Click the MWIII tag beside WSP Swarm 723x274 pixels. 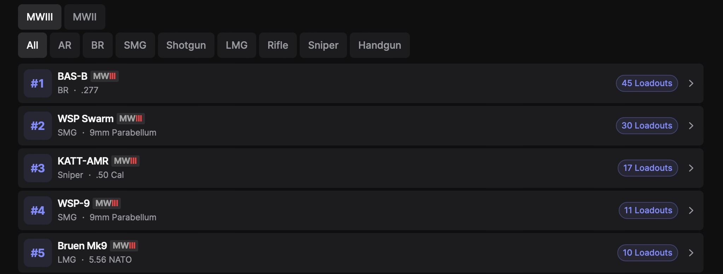(130, 119)
